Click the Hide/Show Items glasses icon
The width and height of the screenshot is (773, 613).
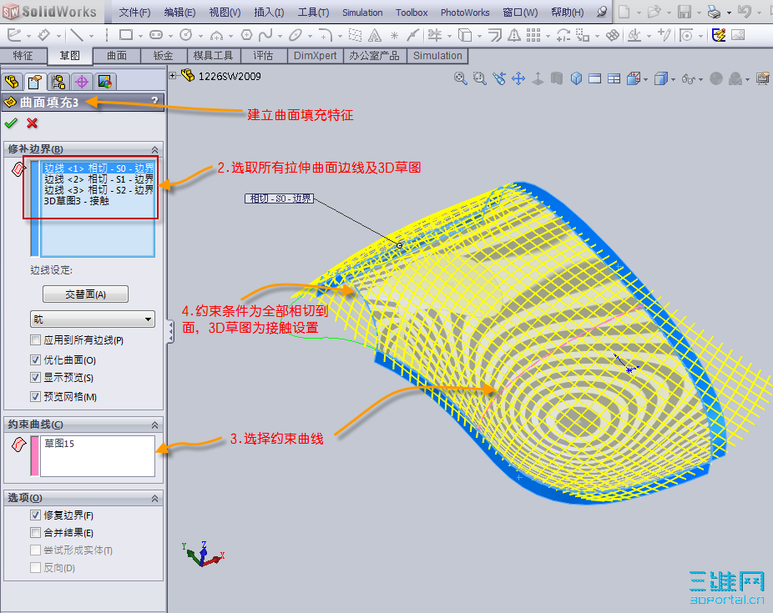688,78
